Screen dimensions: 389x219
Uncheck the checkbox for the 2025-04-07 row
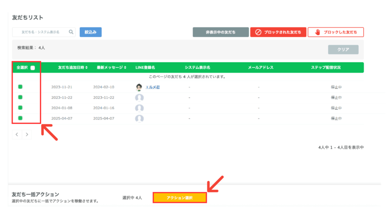pyautogui.click(x=20, y=118)
